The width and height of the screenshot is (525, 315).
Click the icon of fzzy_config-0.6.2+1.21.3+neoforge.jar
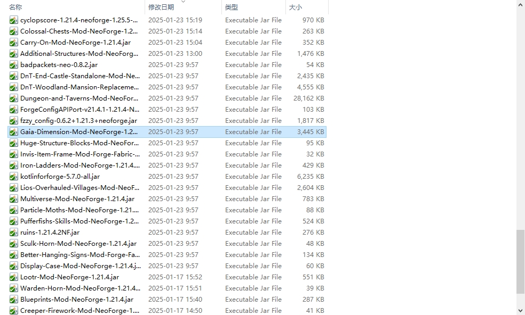point(13,121)
